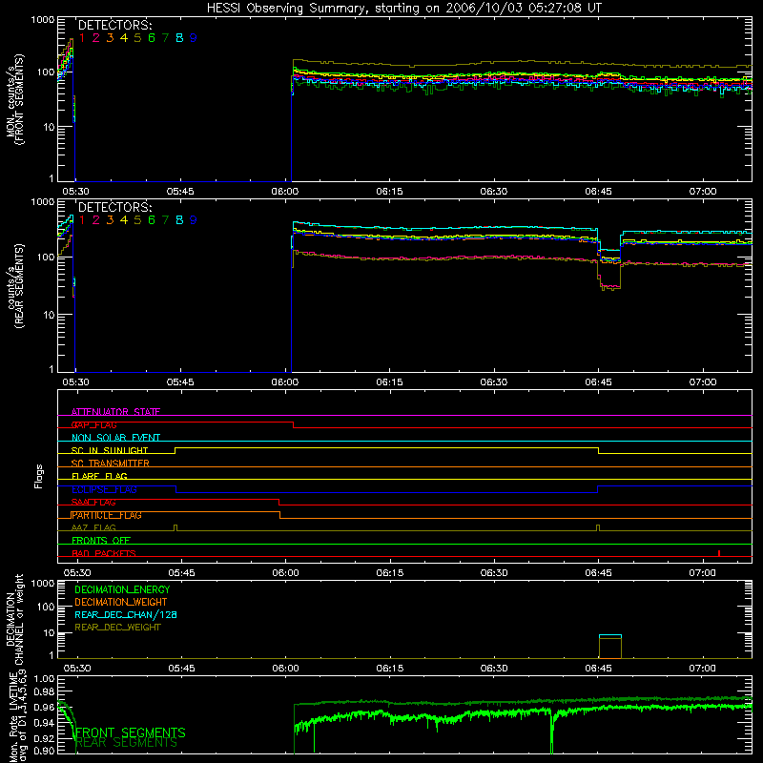
Task: Select the FRONT SEGMENTS livetime label
Action: click(131, 732)
